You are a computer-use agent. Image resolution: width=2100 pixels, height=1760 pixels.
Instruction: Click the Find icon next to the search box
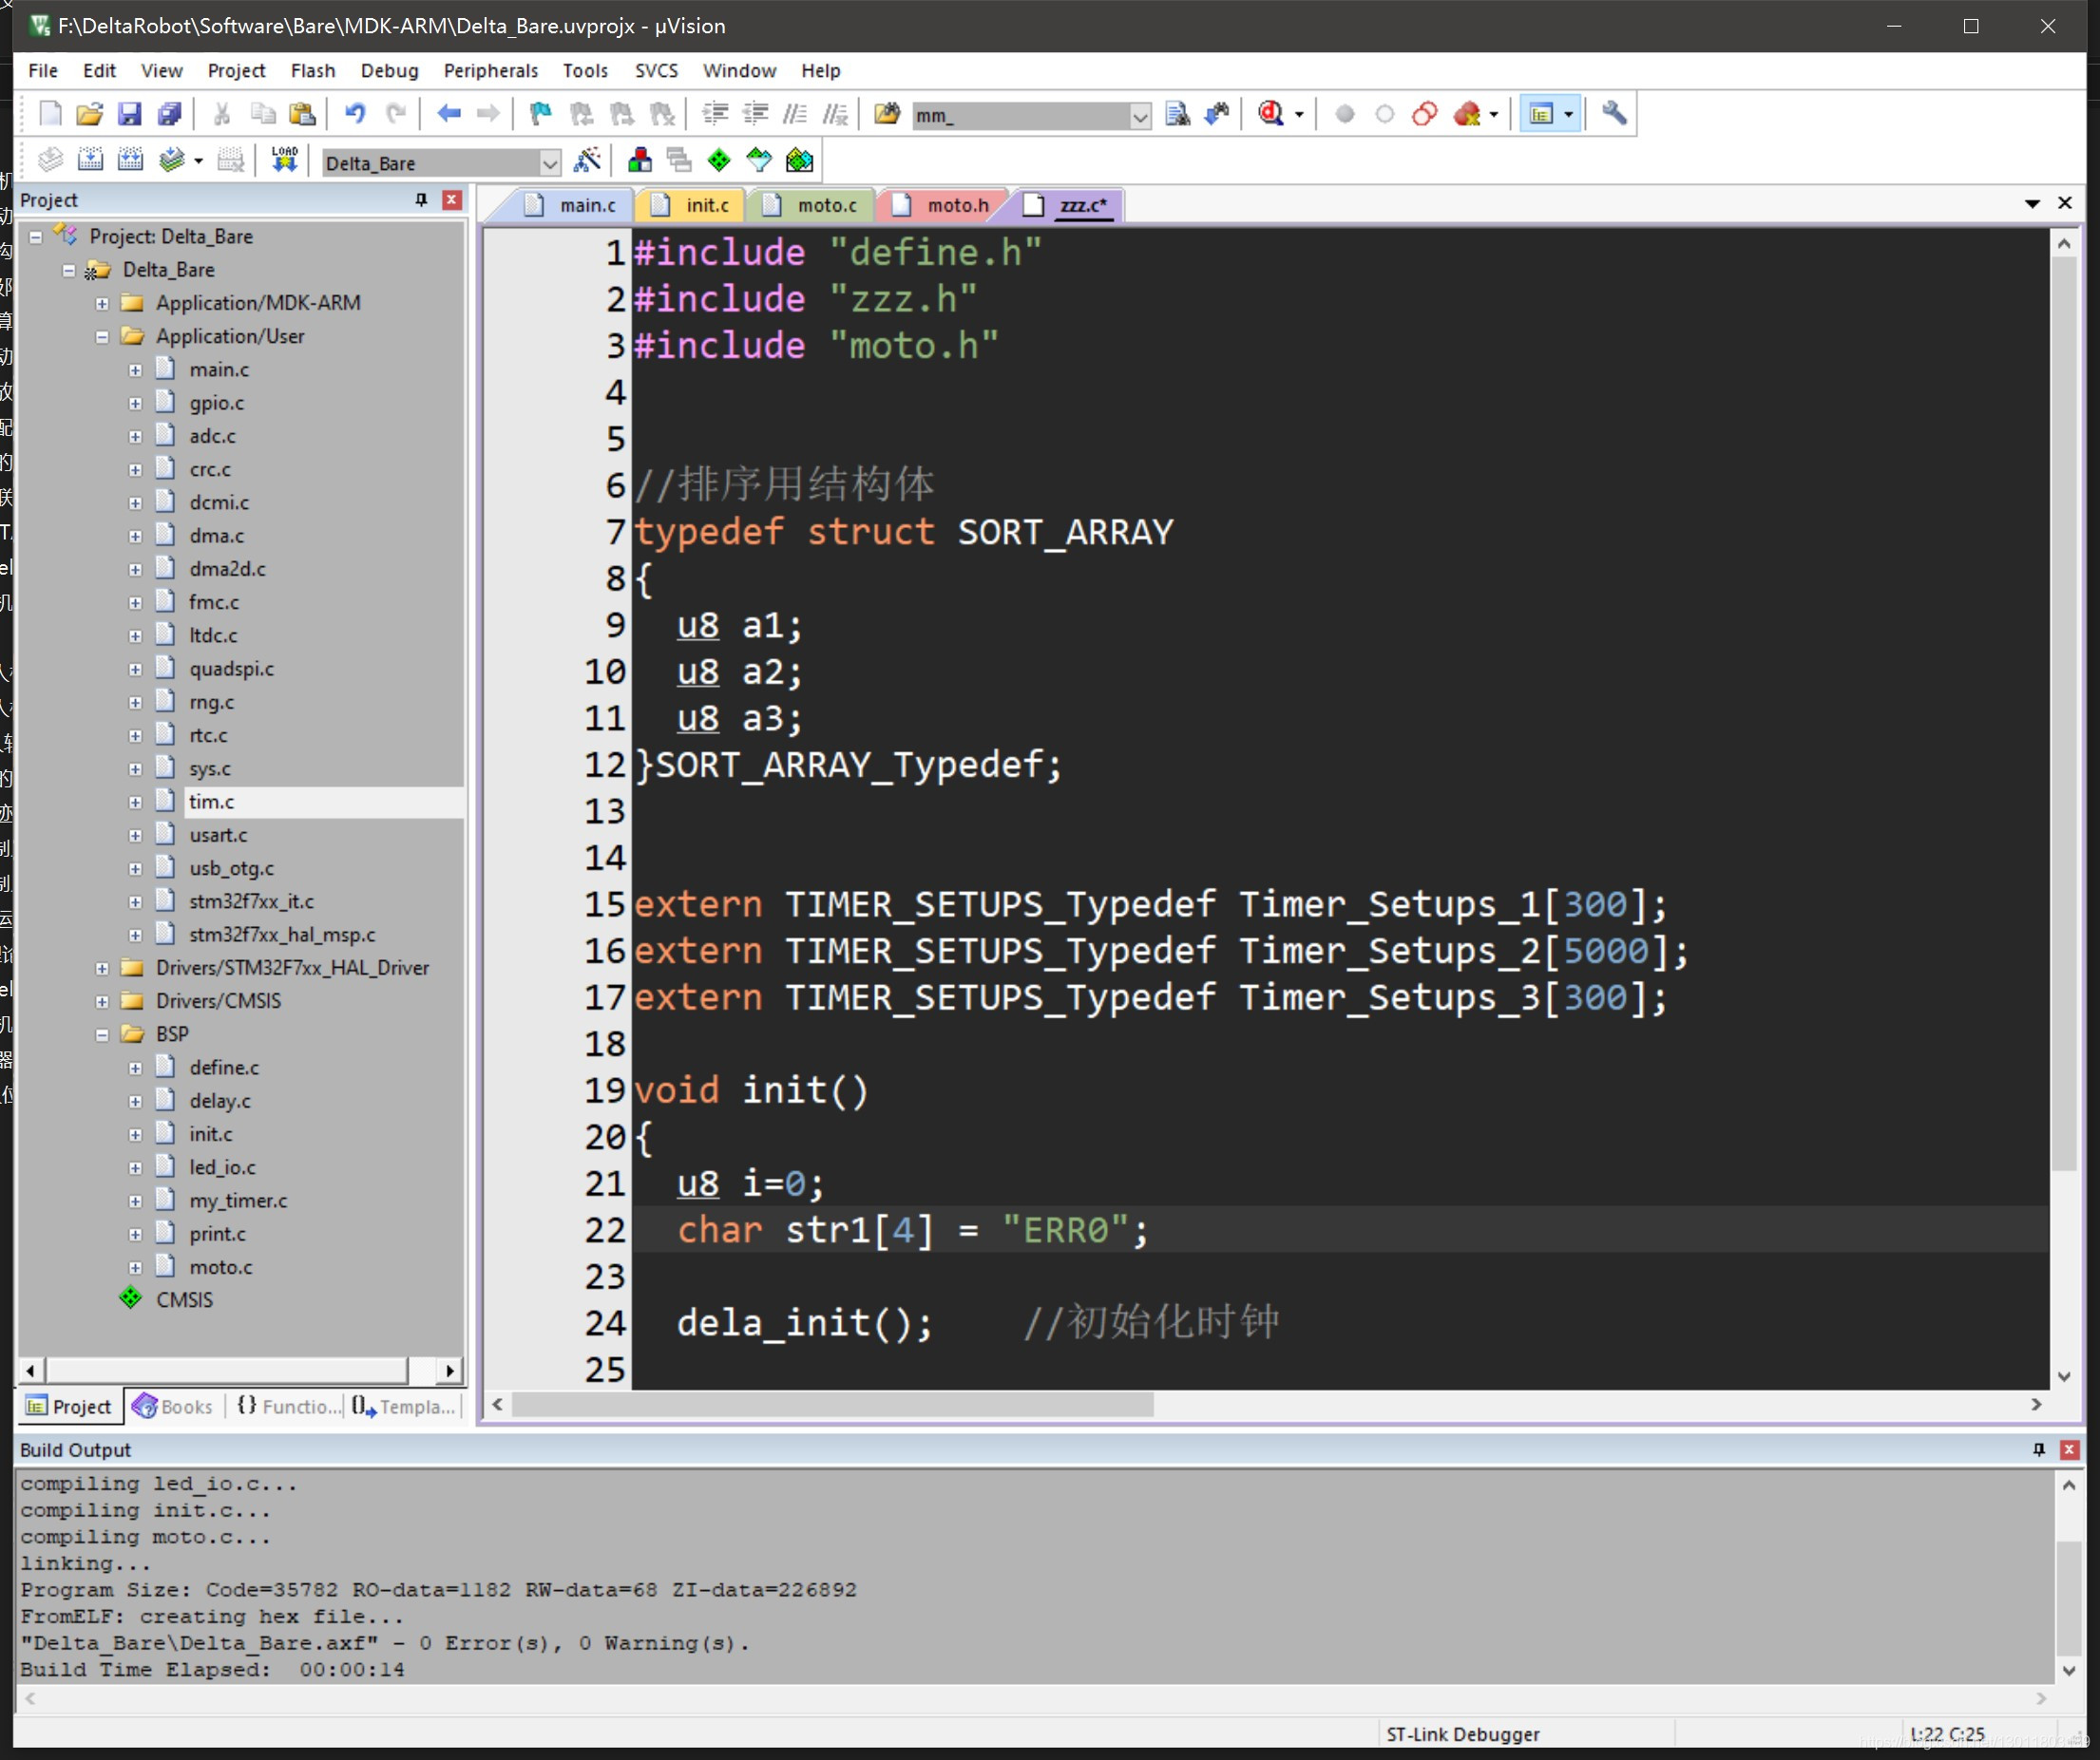(1178, 114)
